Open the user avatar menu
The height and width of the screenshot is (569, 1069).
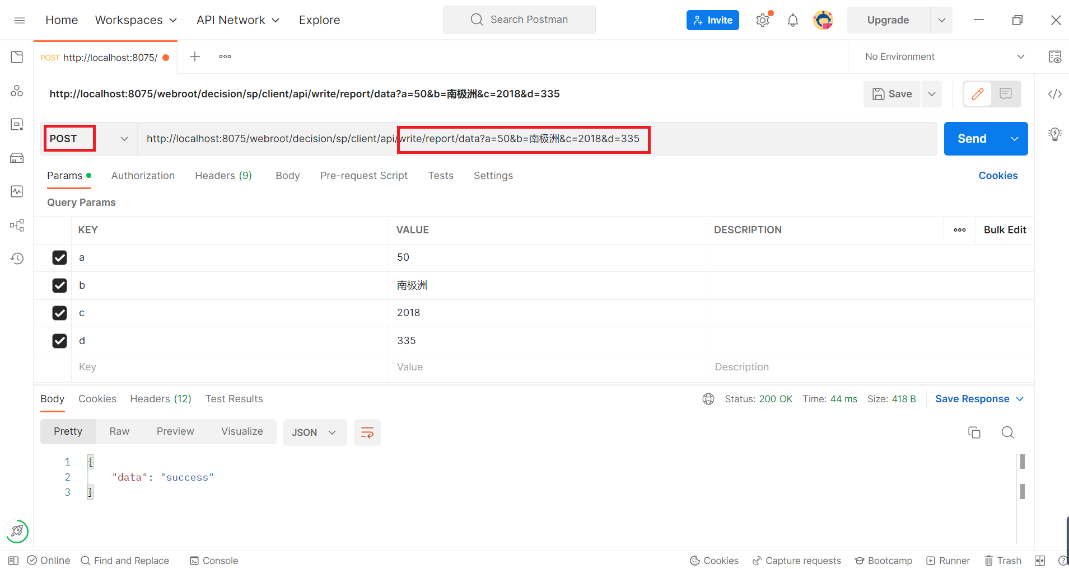pos(823,20)
